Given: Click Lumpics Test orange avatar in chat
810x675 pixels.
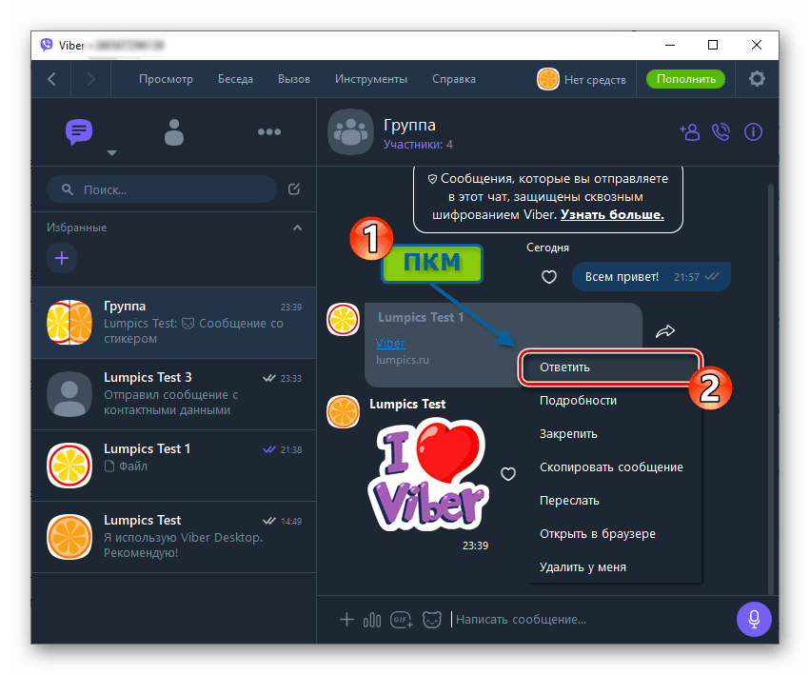Looking at the screenshot, I should [343, 411].
